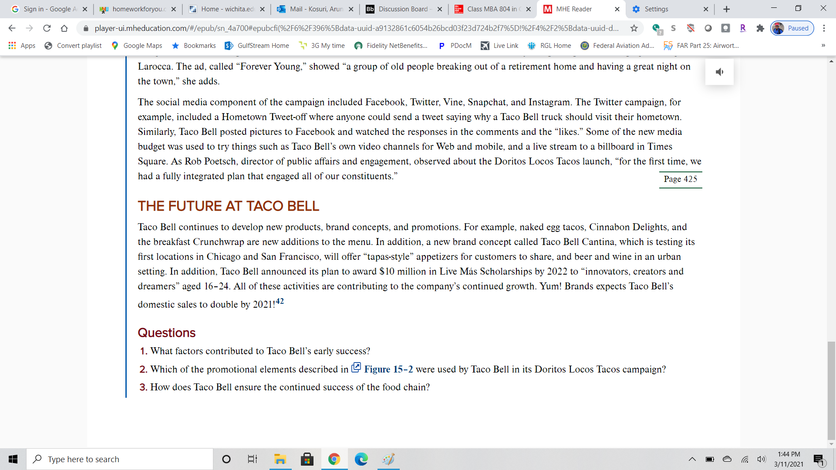Click the Paused profile button
The width and height of the screenshot is (836, 470).
792,28
